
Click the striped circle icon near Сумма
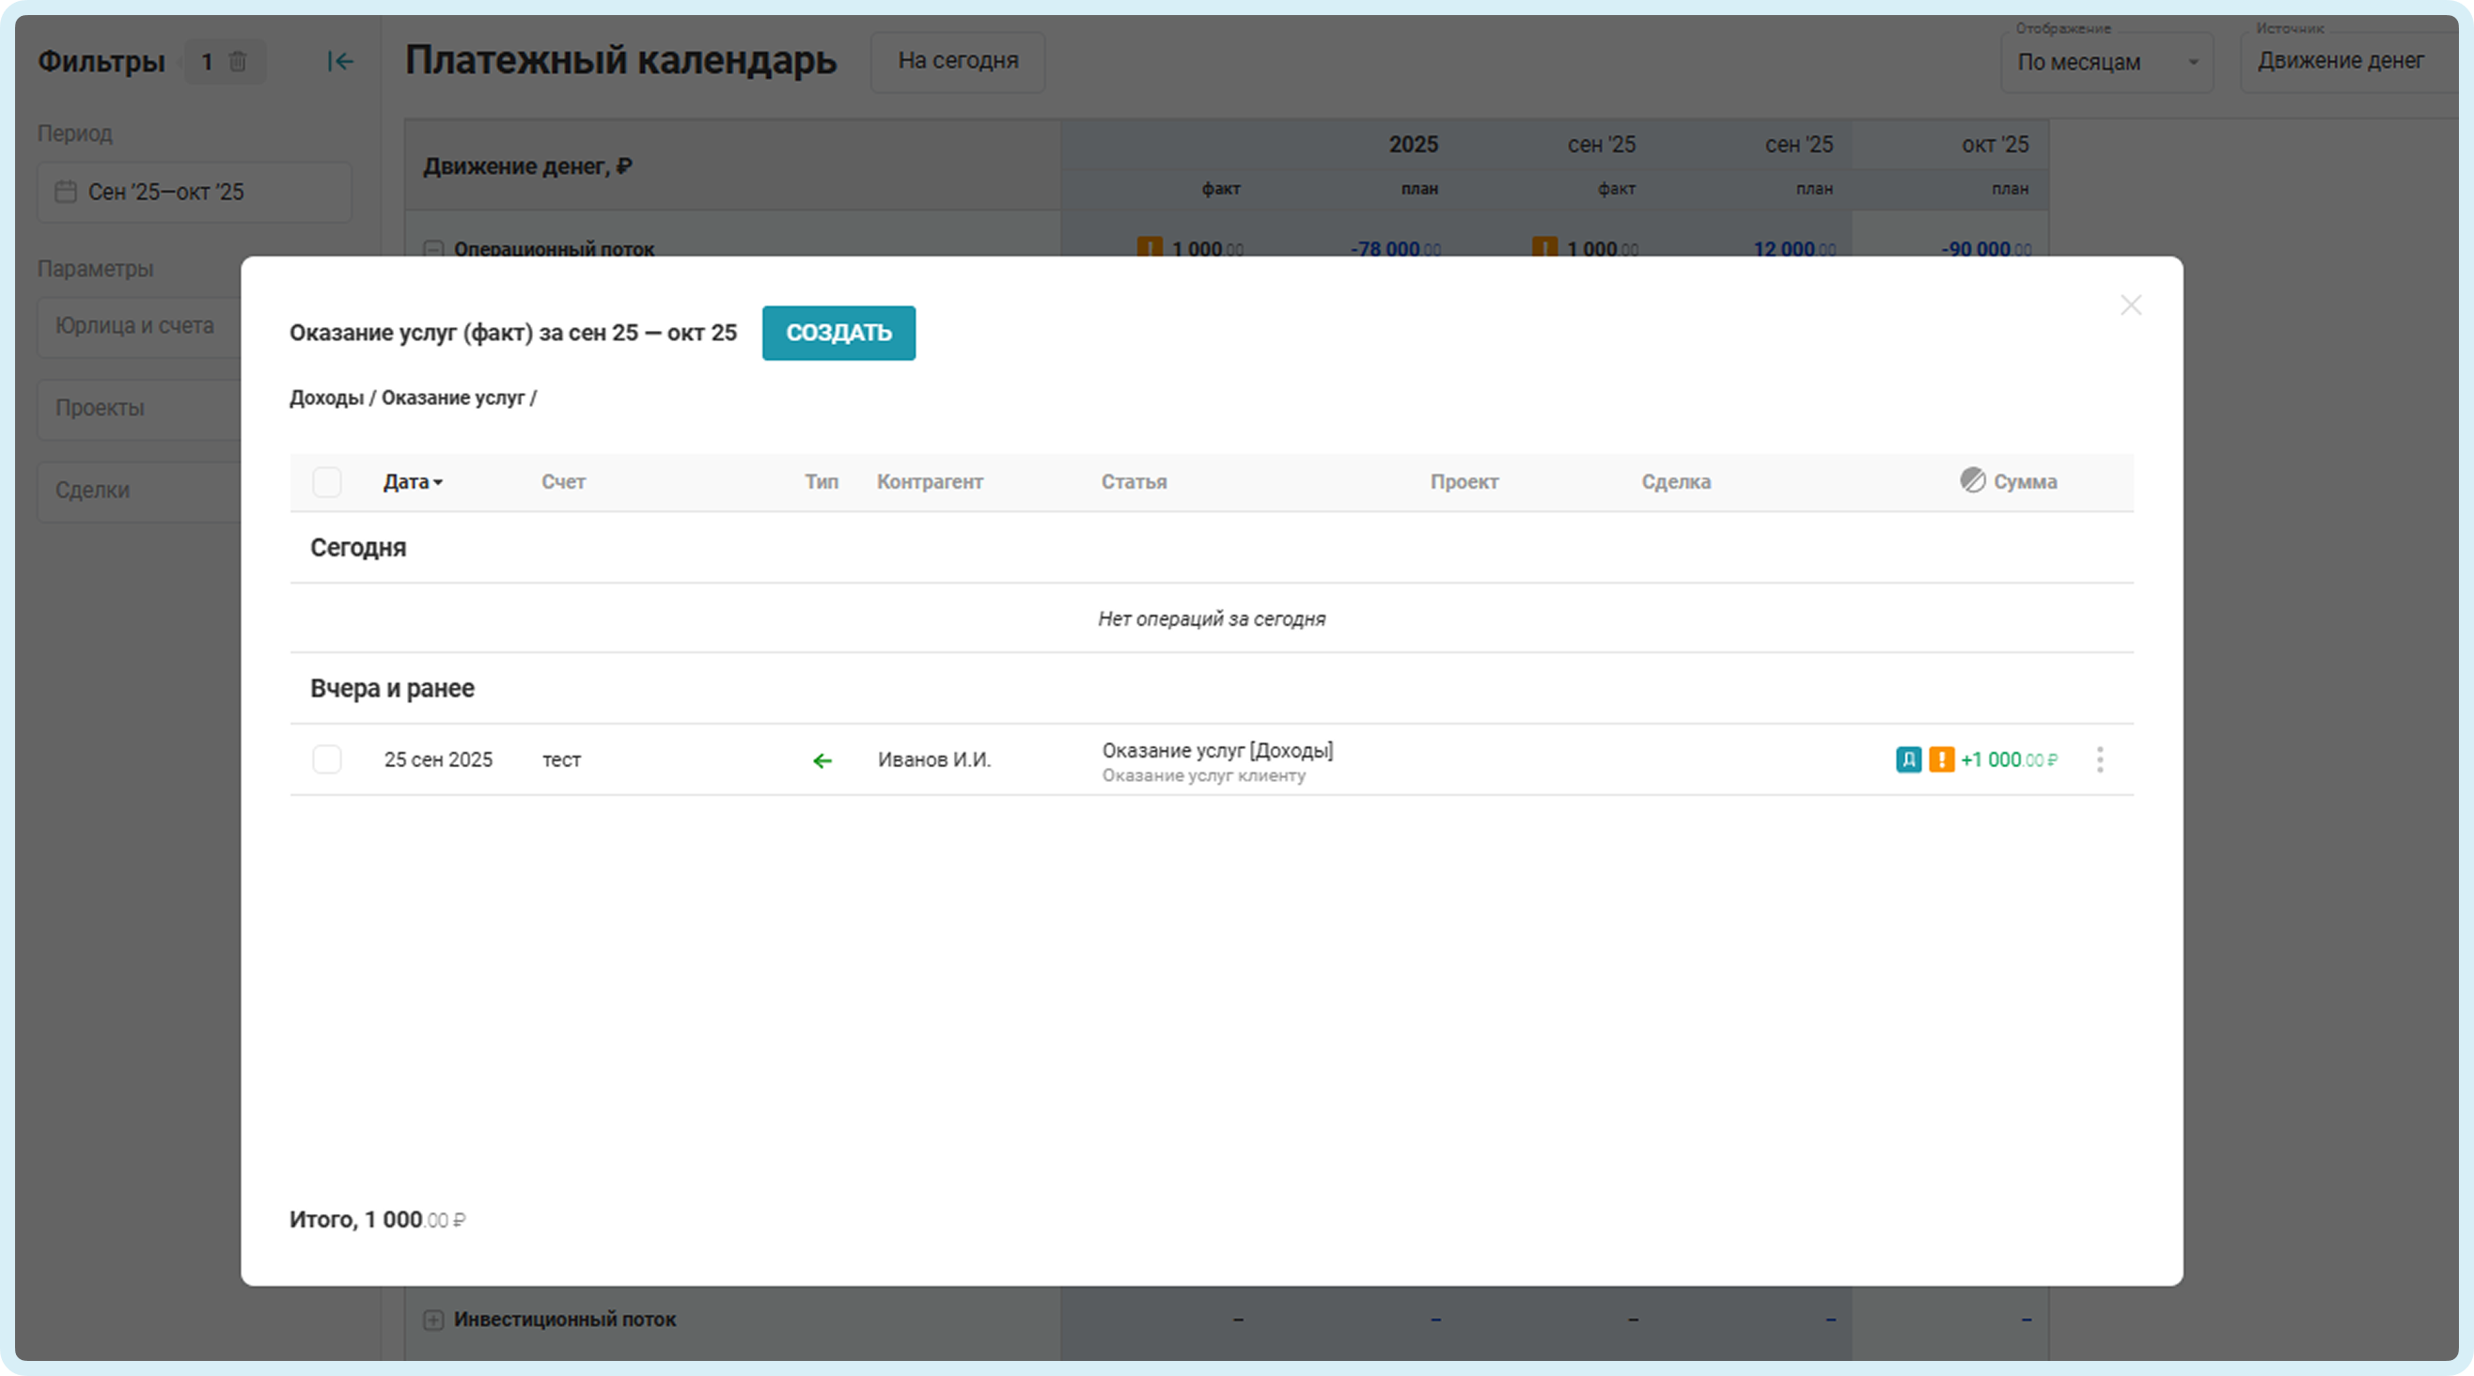[x=1972, y=480]
